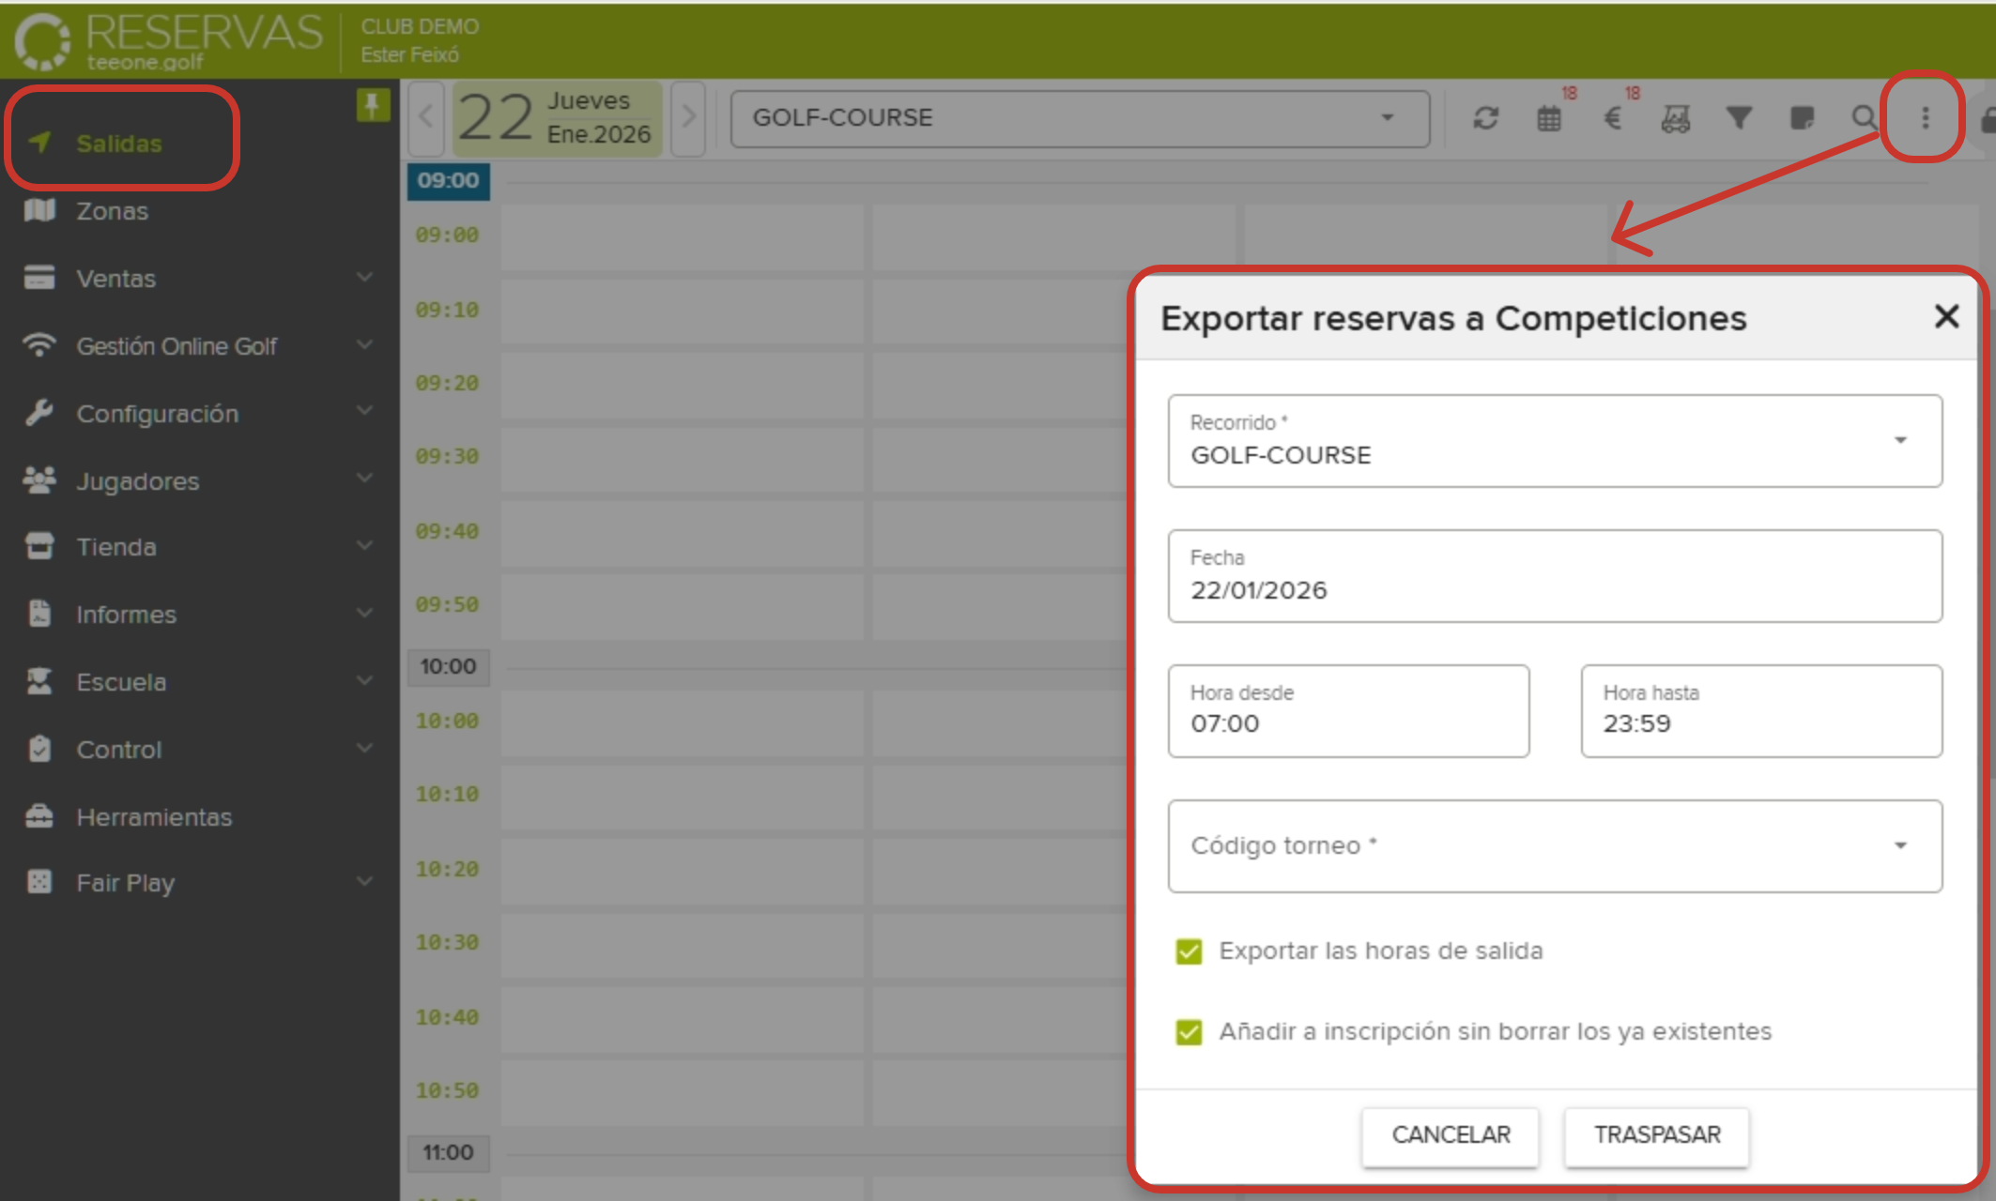1996x1201 pixels.
Task: Open the Código torneo dropdown
Action: point(1555,846)
